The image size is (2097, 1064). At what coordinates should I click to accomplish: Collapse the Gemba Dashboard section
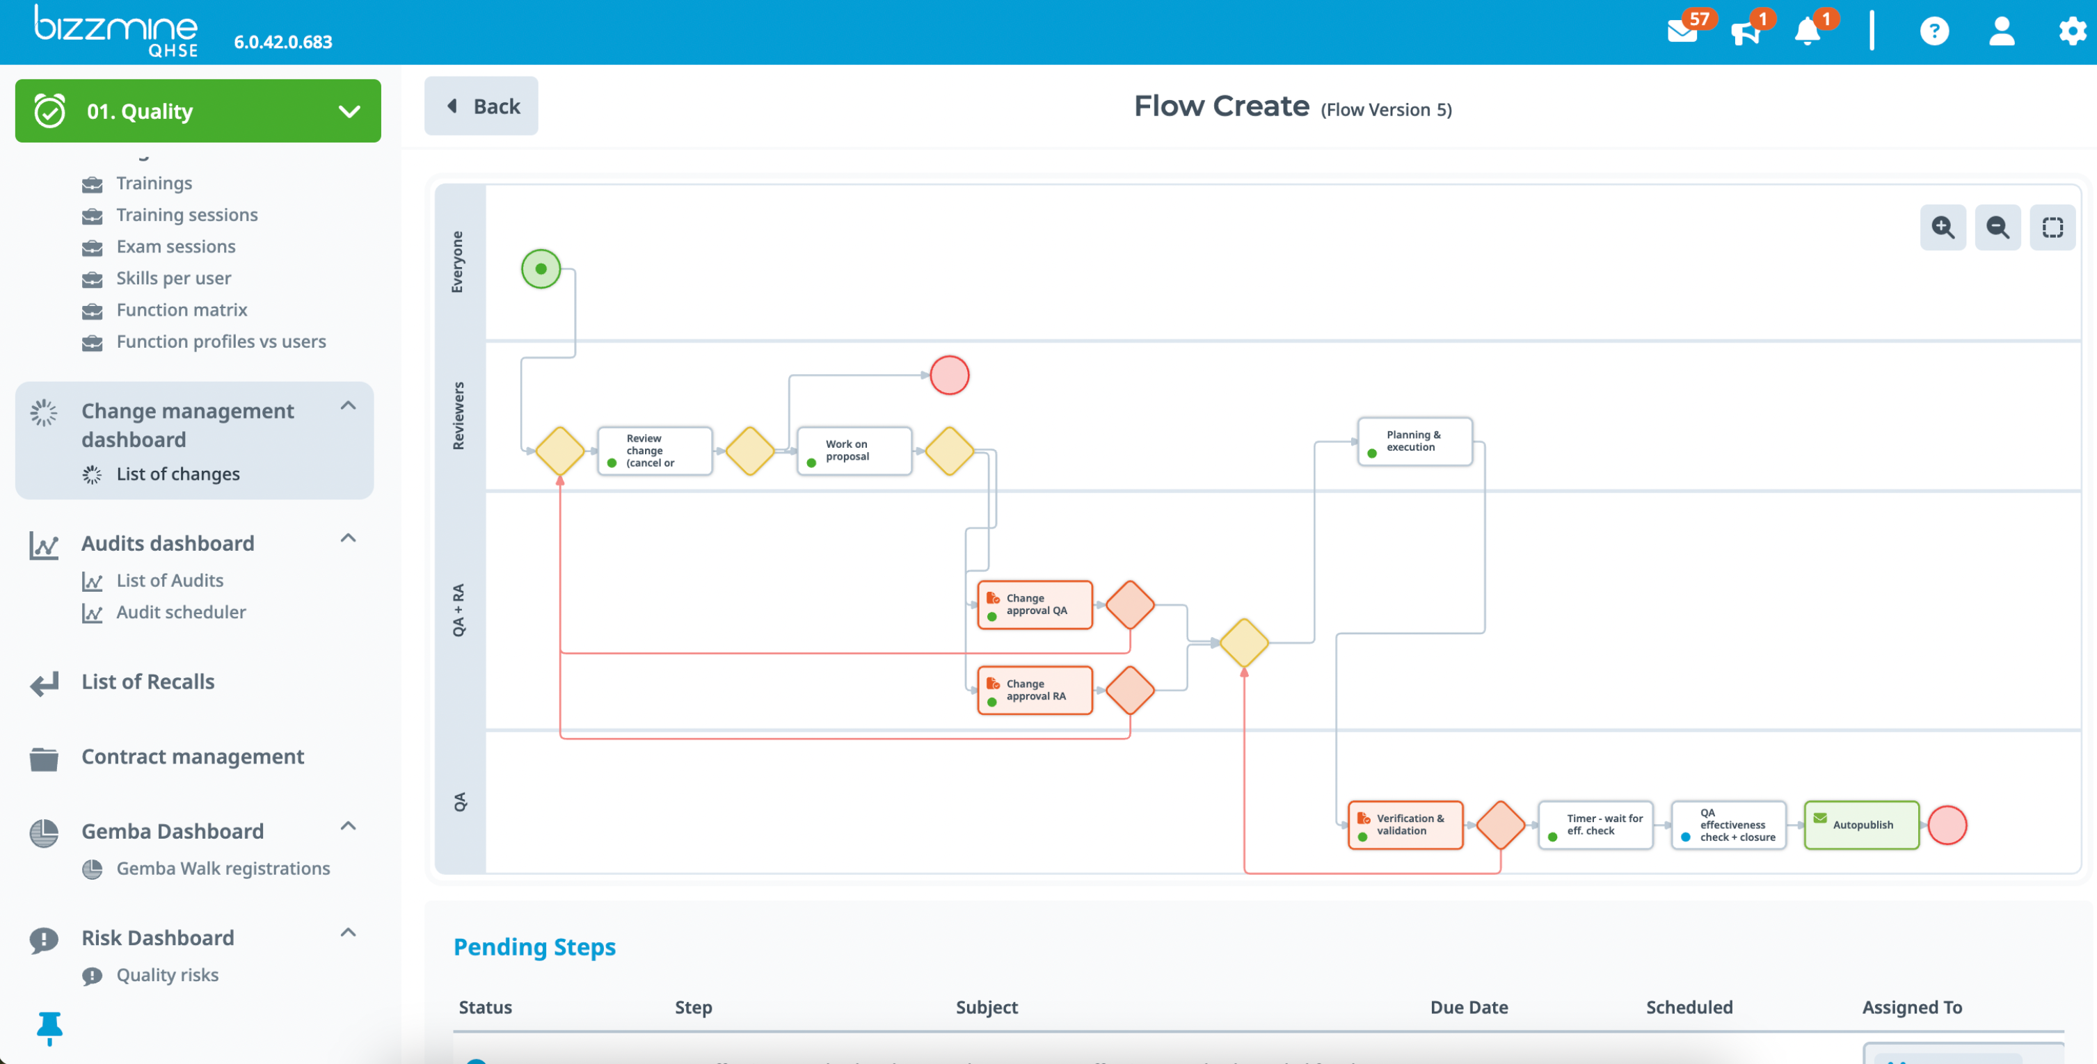(x=349, y=825)
